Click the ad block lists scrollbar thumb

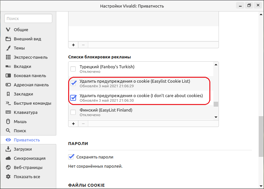coord(216,104)
